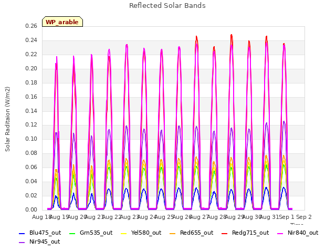Screen dimensions: 336x252
Task: Click the Sep 2 x-axis date label
Action: 304,217
